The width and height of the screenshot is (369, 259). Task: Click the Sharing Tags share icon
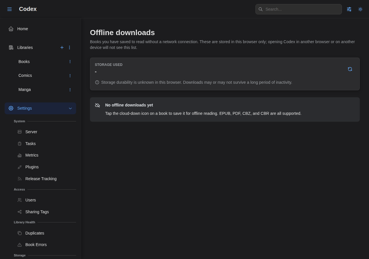click(x=20, y=212)
